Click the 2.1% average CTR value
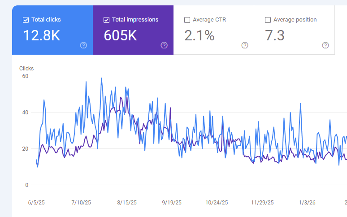The height and width of the screenshot is (217, 347). 200,35
